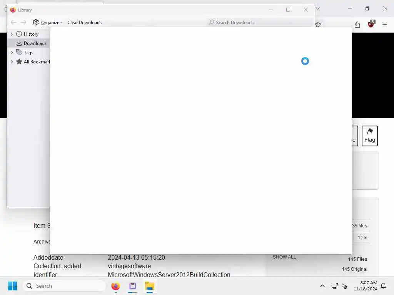The height and width of the screenshot is (295, 394).
Task: Show hidden system tray icons
Action: (322, 286)
